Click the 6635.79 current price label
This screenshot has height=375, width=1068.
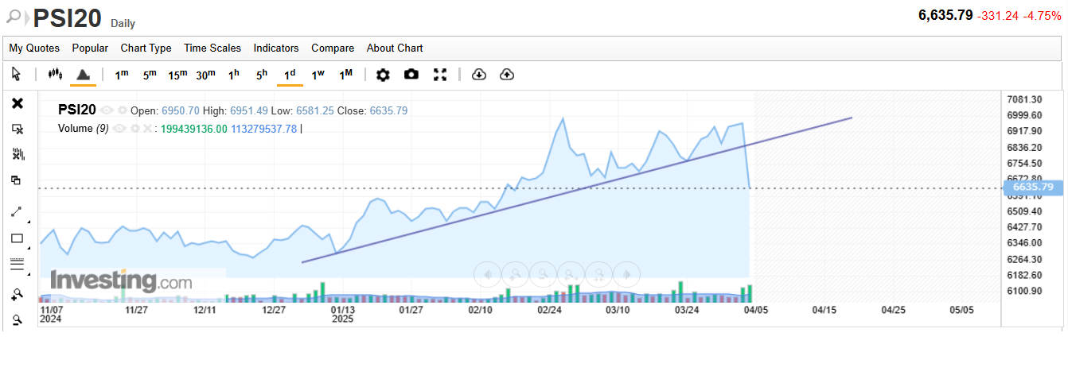point(1032,187)
